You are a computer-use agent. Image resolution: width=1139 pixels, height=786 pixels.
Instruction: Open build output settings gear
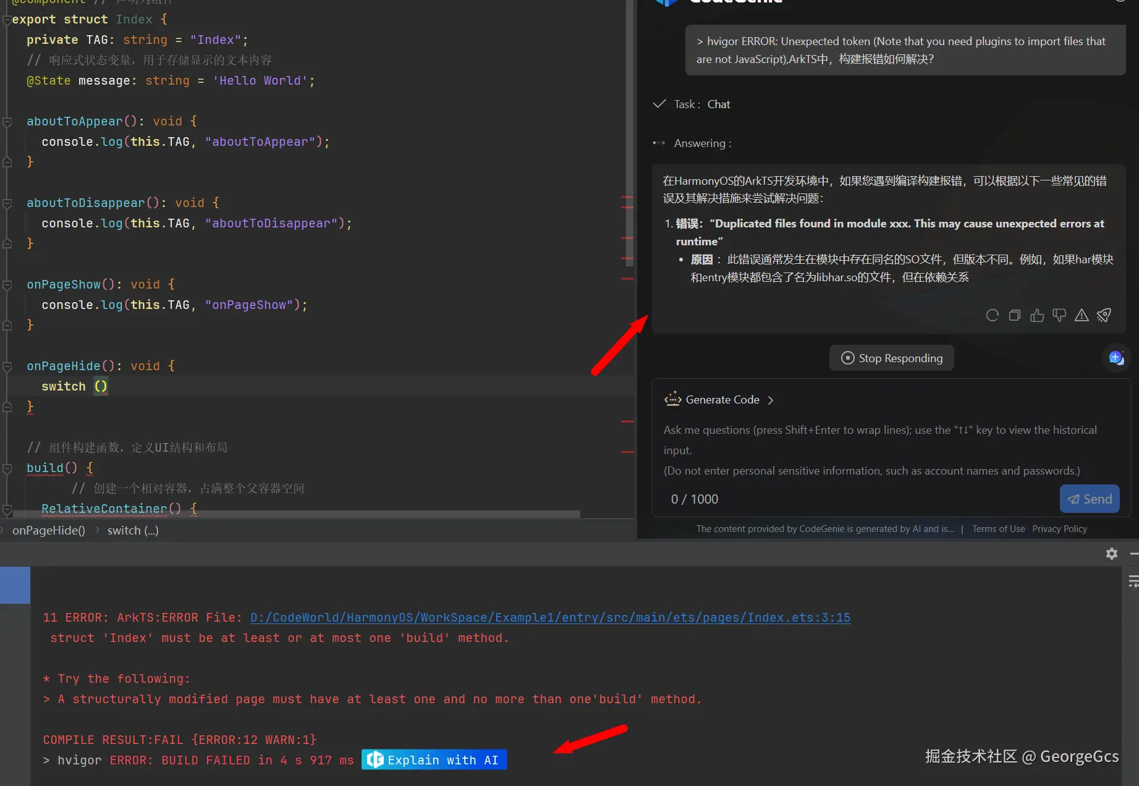point(1112,554)
